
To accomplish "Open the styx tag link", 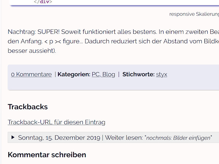I will click(x=161, y=74).
